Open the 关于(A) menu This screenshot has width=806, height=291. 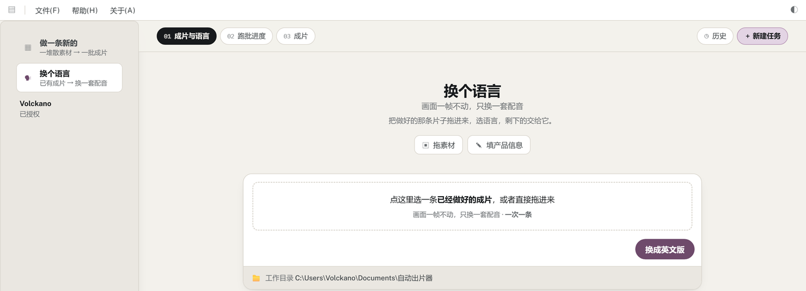tap(123, 10)
